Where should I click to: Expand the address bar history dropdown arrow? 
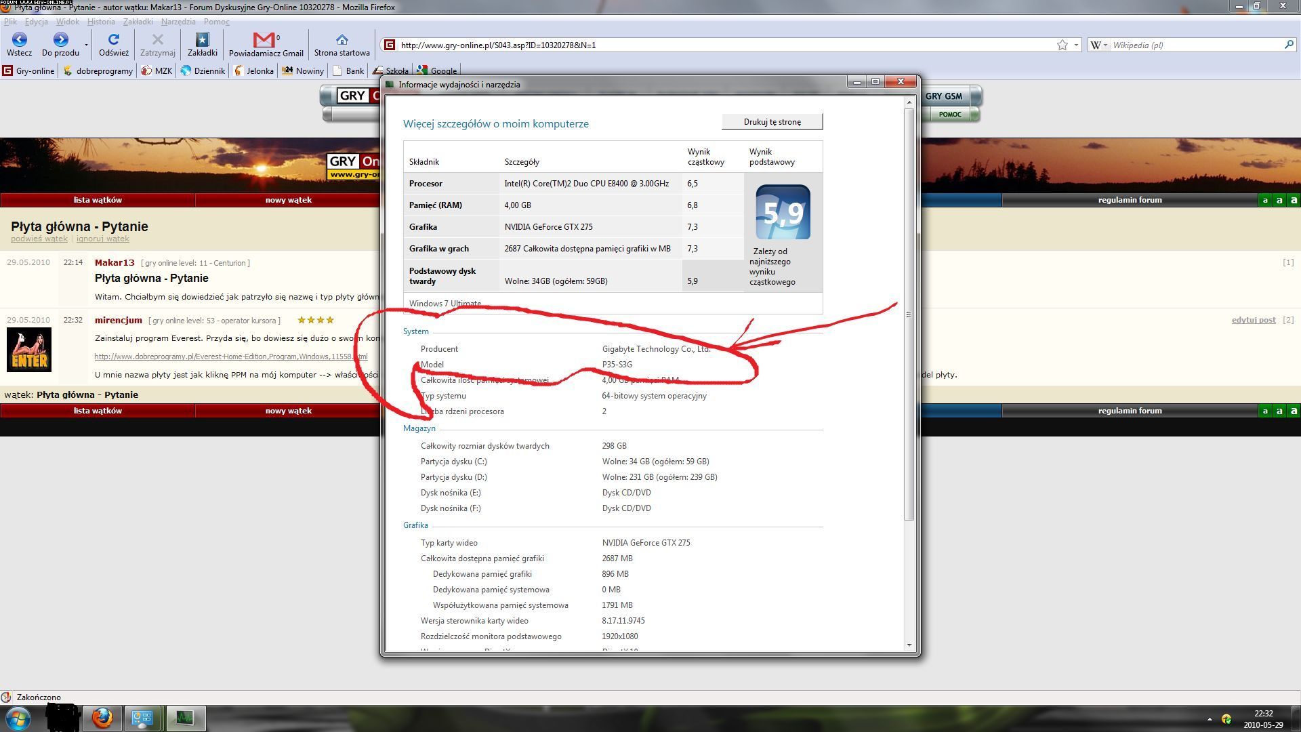coord(1076,45)
